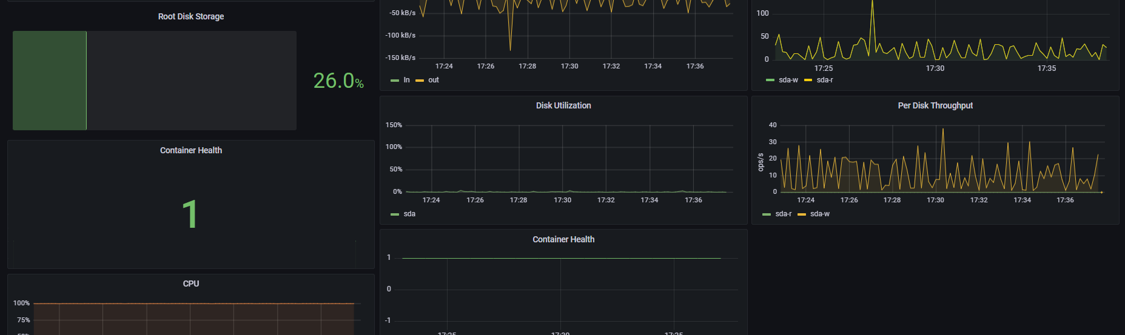Click the green filled Root Disk Storage bar

click(50, 81)
